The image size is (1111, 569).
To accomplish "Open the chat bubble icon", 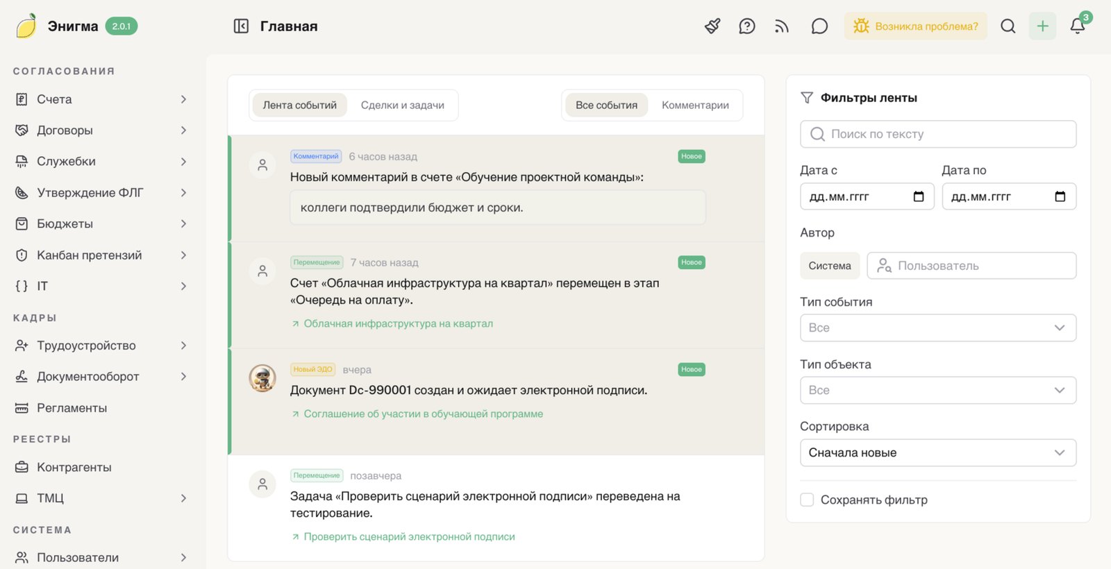I will coord(819,26).
